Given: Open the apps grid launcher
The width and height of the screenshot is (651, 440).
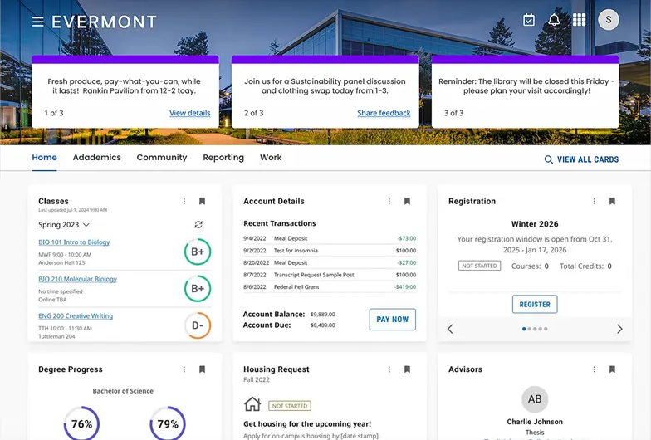Looking at the screenshot, I should [x=580, y=20].
